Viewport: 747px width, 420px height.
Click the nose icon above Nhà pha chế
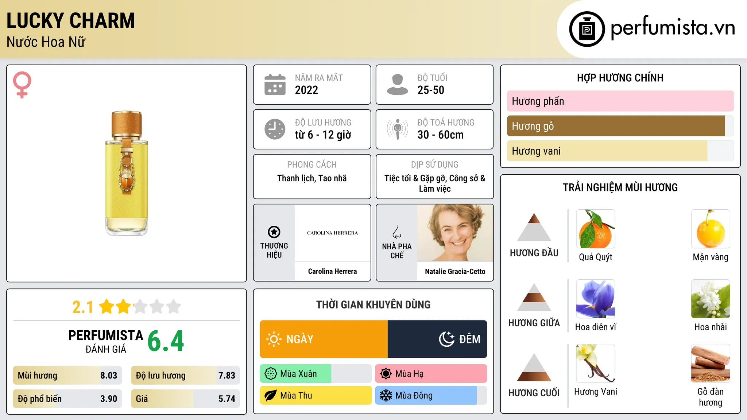click(397, 232)
